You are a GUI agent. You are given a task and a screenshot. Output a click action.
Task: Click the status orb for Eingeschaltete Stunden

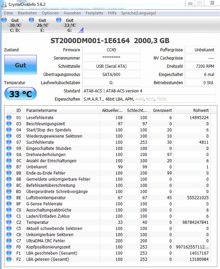tap(9, 149)
